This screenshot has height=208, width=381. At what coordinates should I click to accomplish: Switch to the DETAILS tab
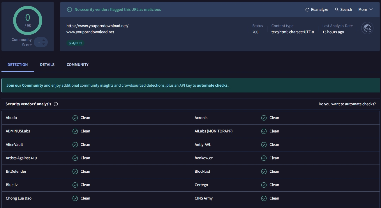click(x=47, y=65)
